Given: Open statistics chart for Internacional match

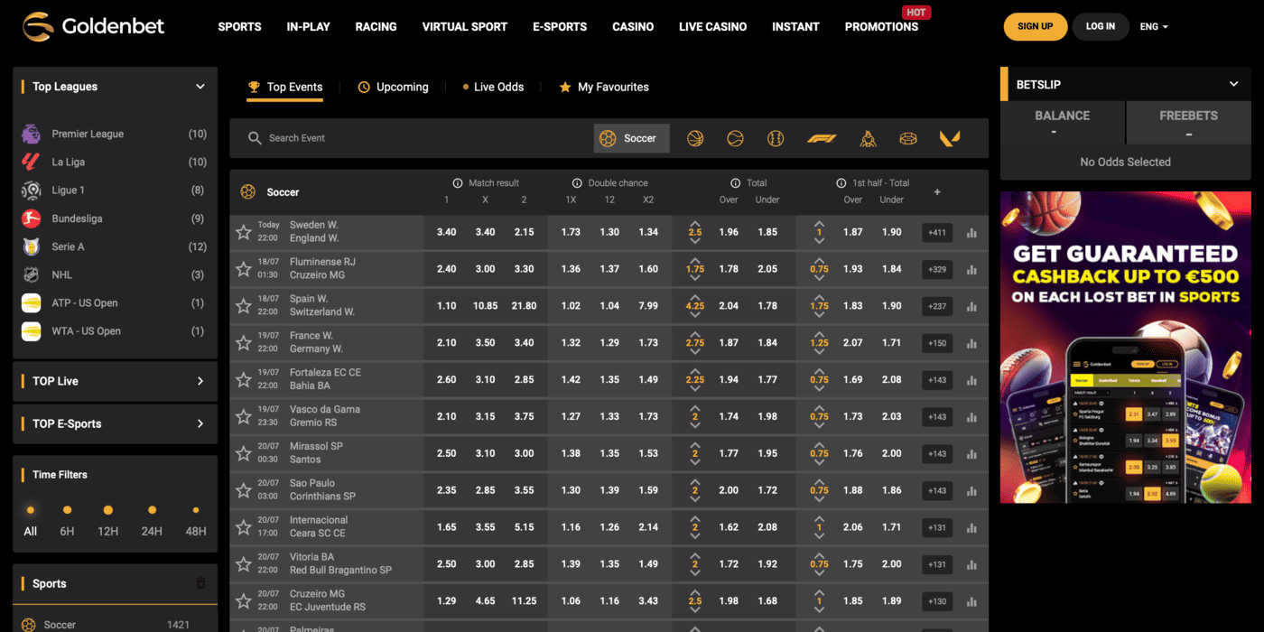Looking at the screenshot, I should tap(971, 527).
